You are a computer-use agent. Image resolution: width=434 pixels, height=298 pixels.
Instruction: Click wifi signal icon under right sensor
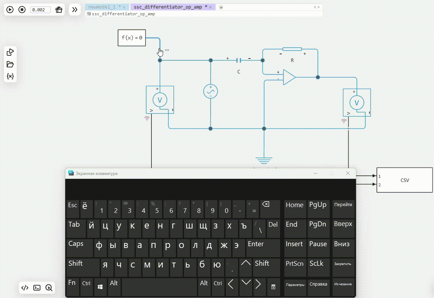(344, 121)
